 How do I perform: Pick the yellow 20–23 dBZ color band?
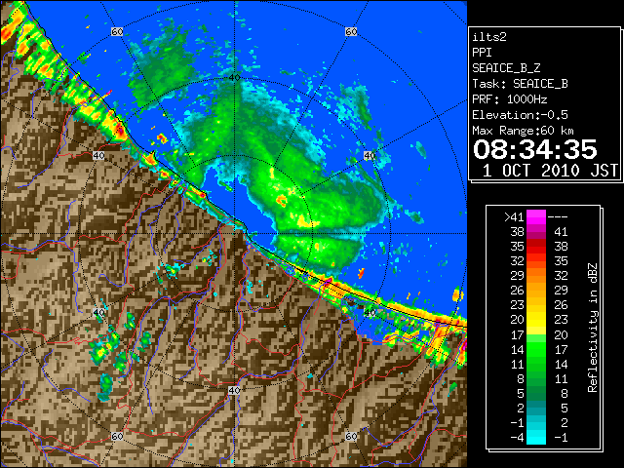[x=536, y=320]
